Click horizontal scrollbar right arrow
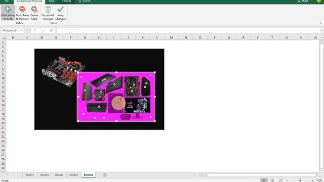 pos(318,175)
